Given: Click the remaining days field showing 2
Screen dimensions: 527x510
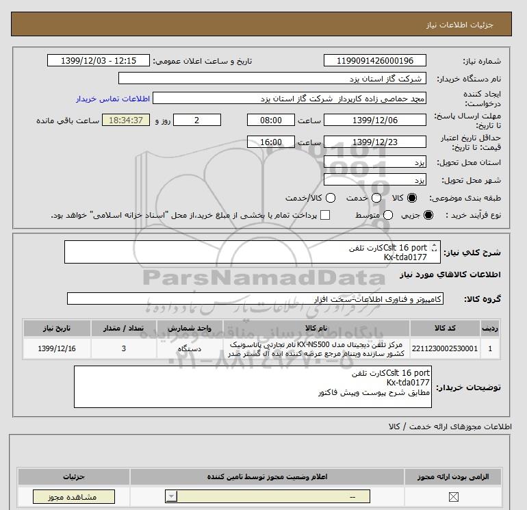Looking at the screenshot, I should [x=197, y=120].
